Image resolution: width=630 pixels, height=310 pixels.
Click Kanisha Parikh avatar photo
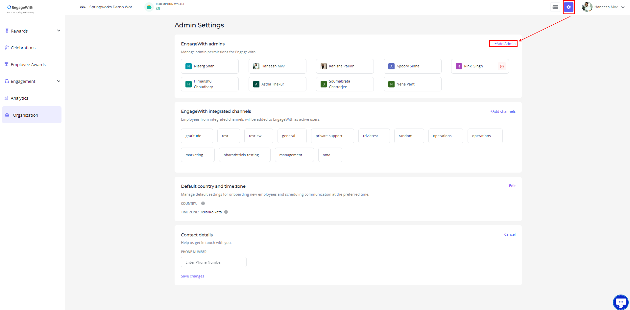(x=324, y=66)
